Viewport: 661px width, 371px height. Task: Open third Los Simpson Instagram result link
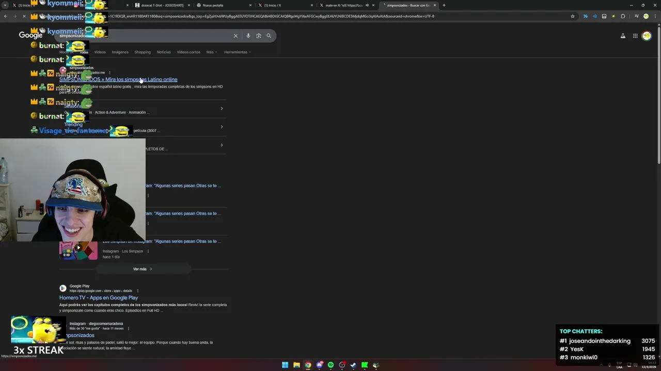click(162, 241)
